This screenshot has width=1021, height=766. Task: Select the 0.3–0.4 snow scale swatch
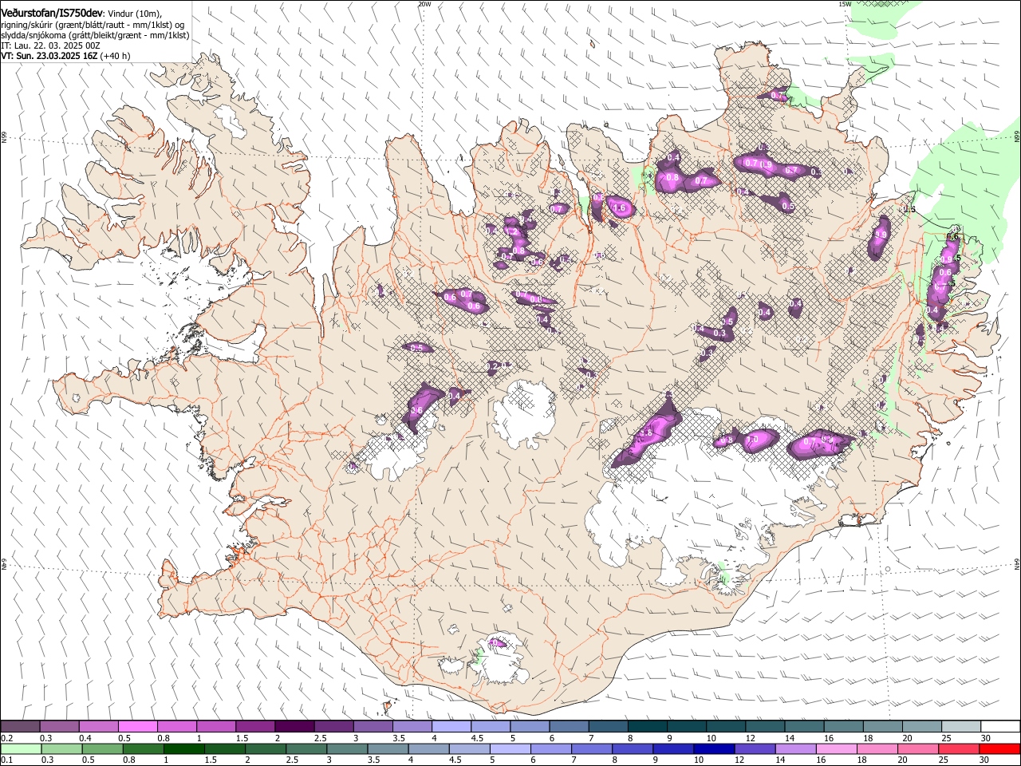pos(59,726)
